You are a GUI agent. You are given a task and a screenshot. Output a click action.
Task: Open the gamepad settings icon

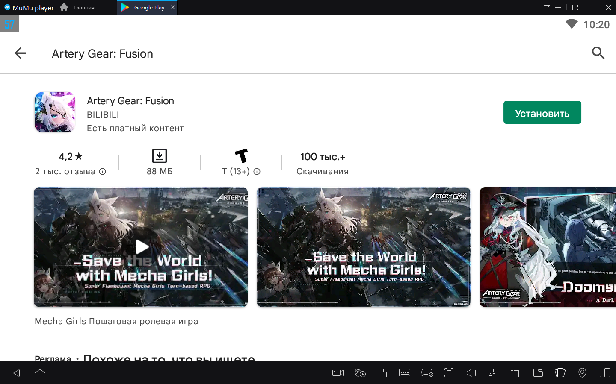(x=426, y=373)
